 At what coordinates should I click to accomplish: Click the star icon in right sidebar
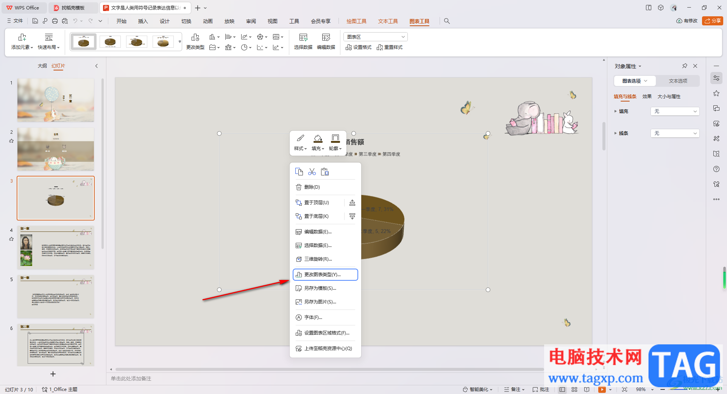(716, 93)
